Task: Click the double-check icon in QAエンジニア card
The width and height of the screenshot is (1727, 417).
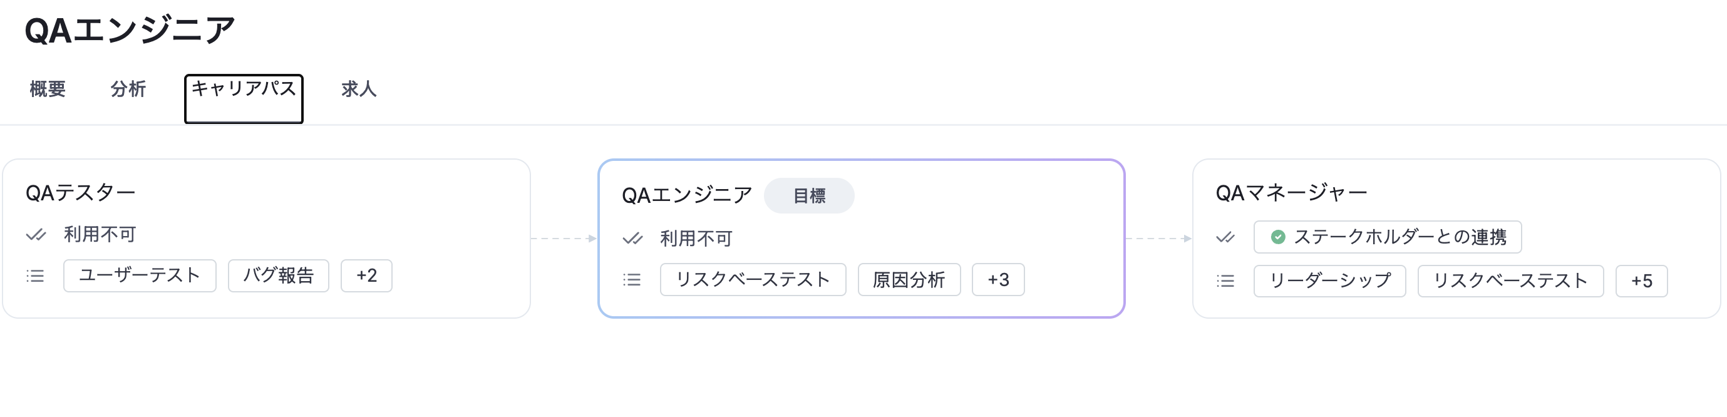Action: pyautogui.click(x=632, y=239)
